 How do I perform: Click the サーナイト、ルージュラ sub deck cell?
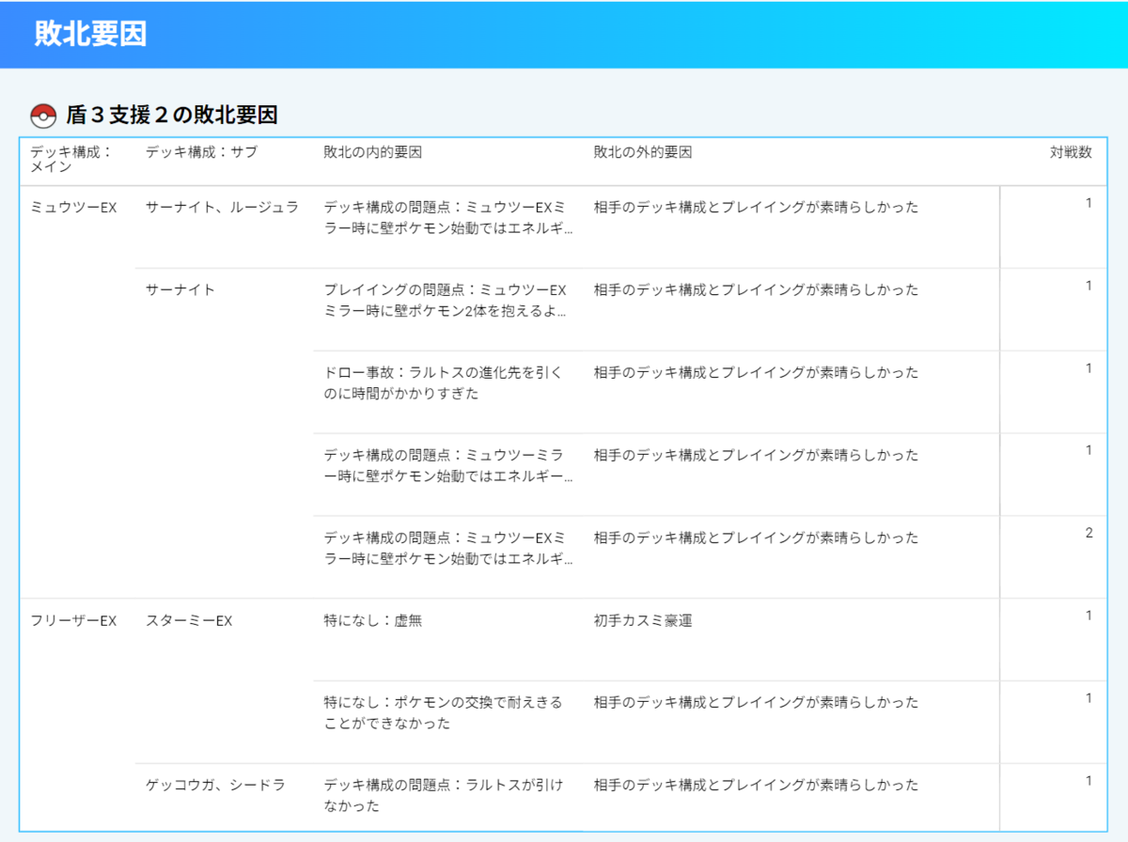[222, 208]
